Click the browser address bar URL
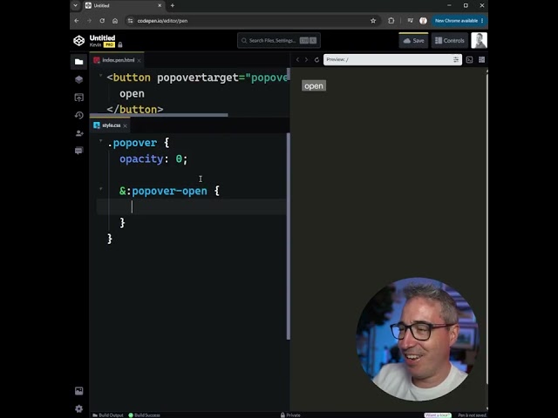 (x=162, y=21)
